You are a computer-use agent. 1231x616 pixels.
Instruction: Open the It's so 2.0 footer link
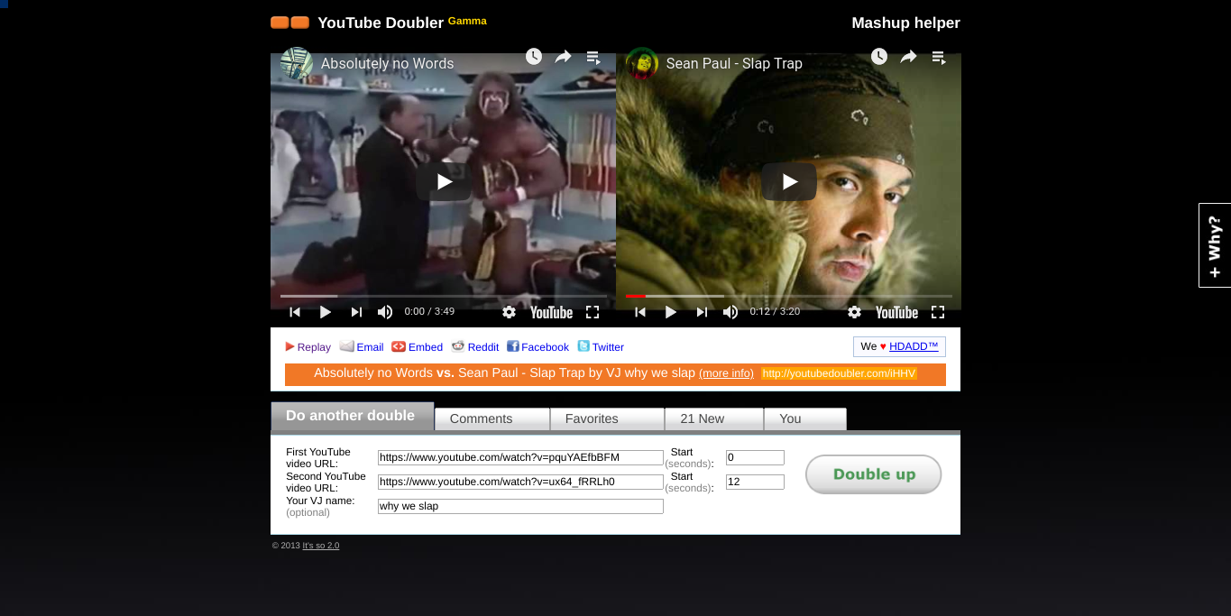coord(321,546)
